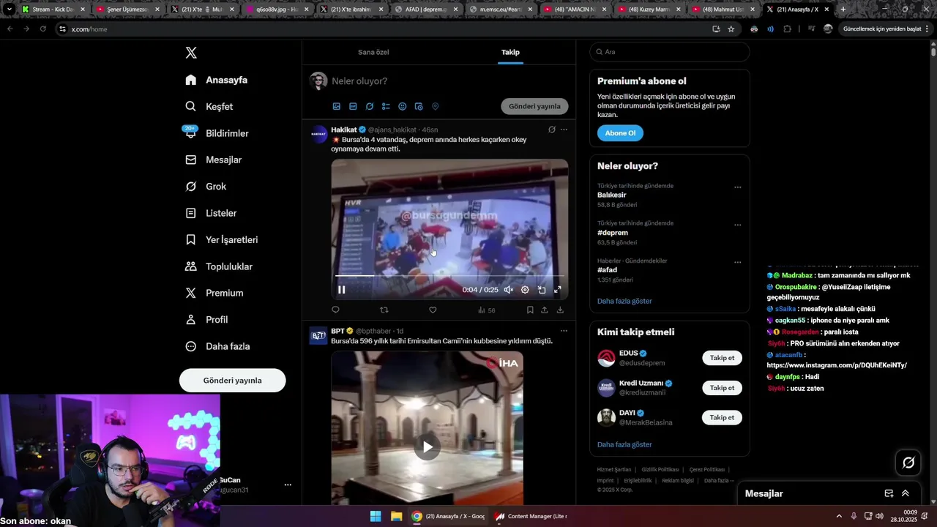Open options for Balıkesir trend
The width and height of the screenshot is (937, 527).
click(737, 187)
